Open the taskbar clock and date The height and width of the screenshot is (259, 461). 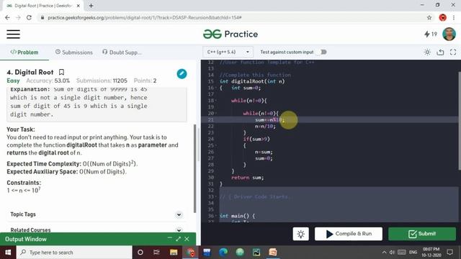(431, 253)
